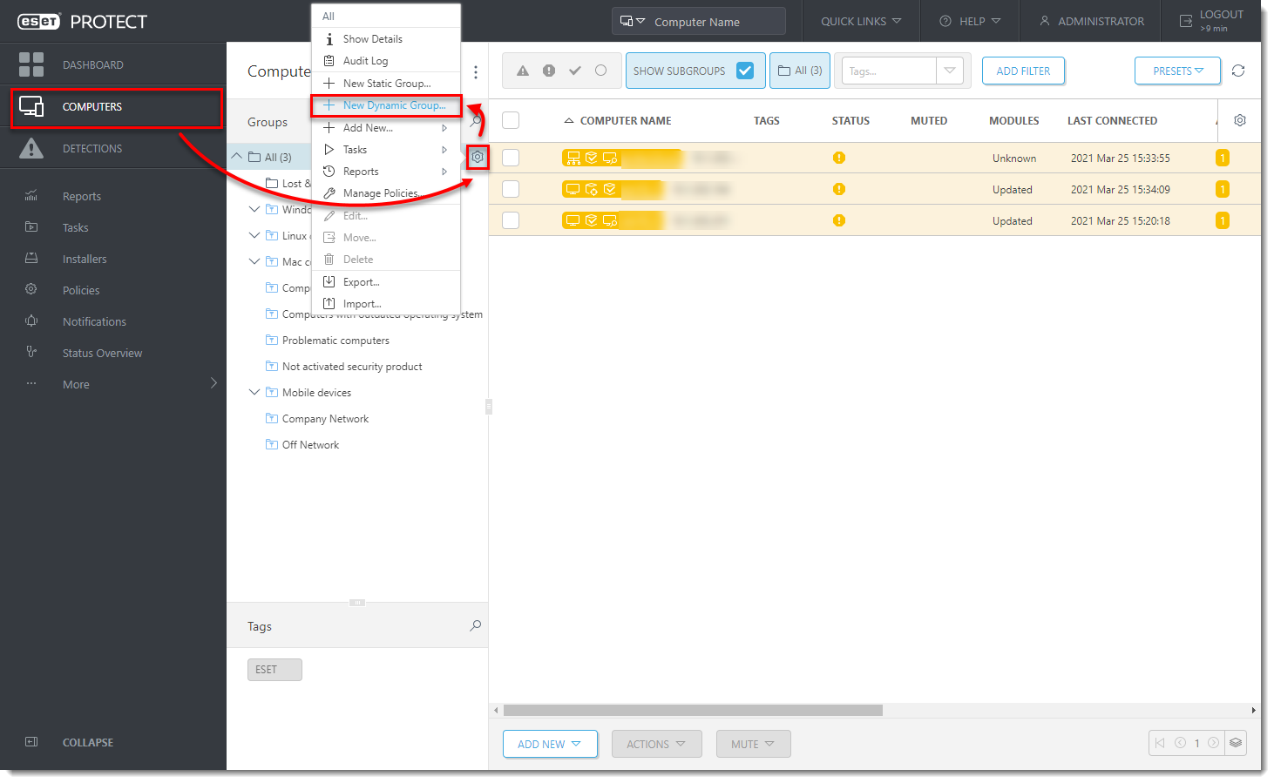Choose Export from the context menu
This screenshot has height=783, width=1274.
coord(386,282)
